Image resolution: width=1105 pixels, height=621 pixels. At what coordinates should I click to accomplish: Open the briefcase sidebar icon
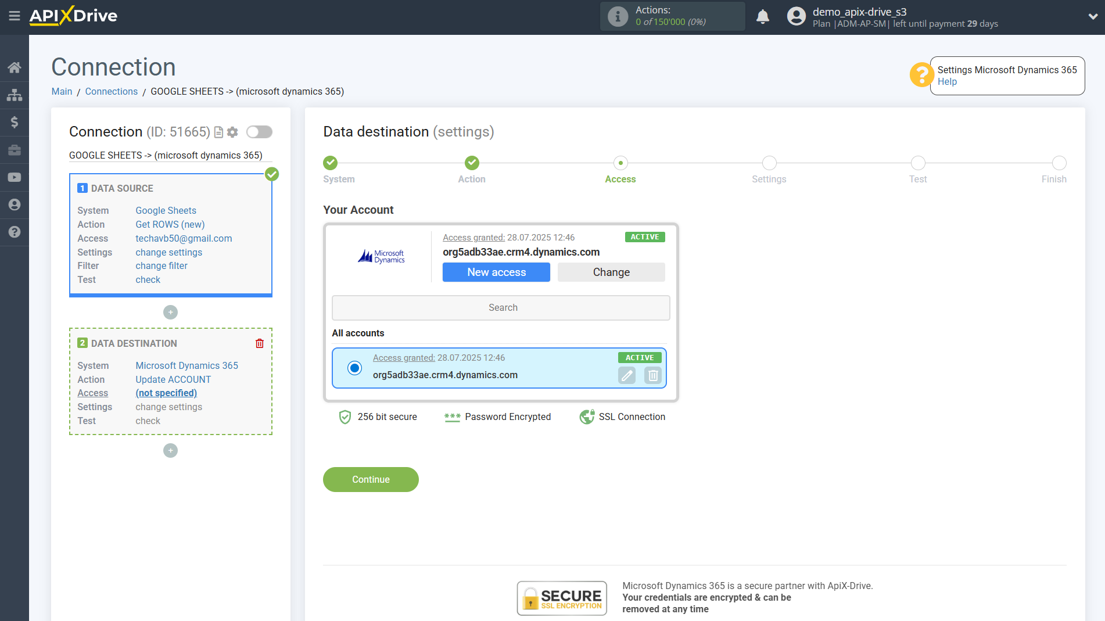click(x=15, y=150)
